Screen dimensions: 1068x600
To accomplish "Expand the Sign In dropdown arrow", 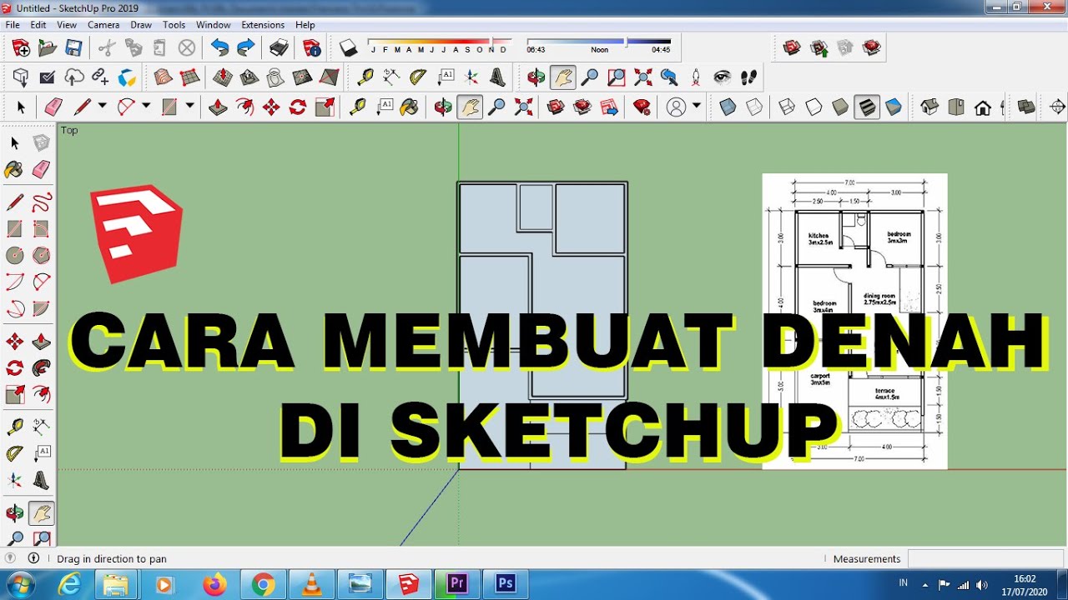I will coord(696,106).
